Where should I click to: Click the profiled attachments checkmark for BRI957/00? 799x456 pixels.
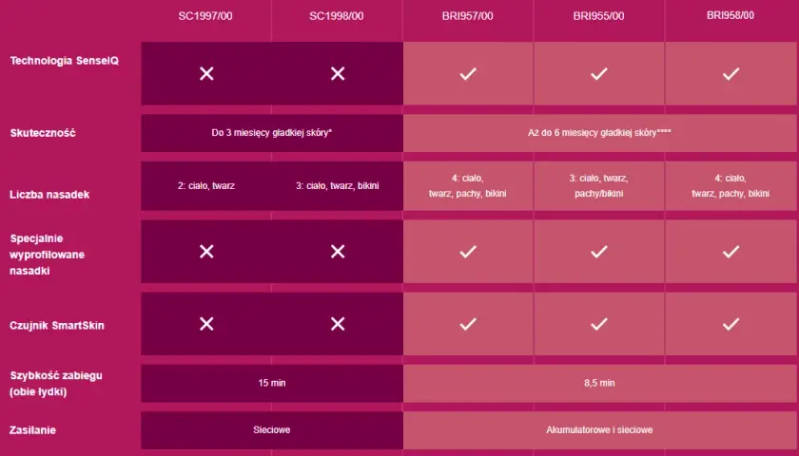pyautogui.click(x=468, y=252)
